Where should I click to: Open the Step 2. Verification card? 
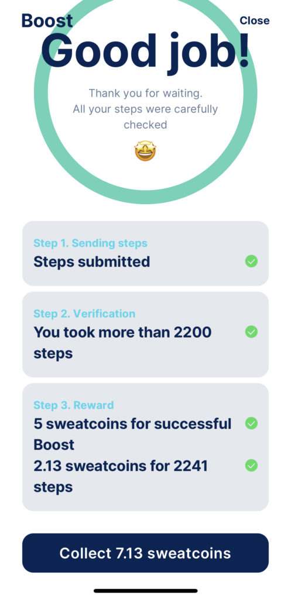point(145,334)
